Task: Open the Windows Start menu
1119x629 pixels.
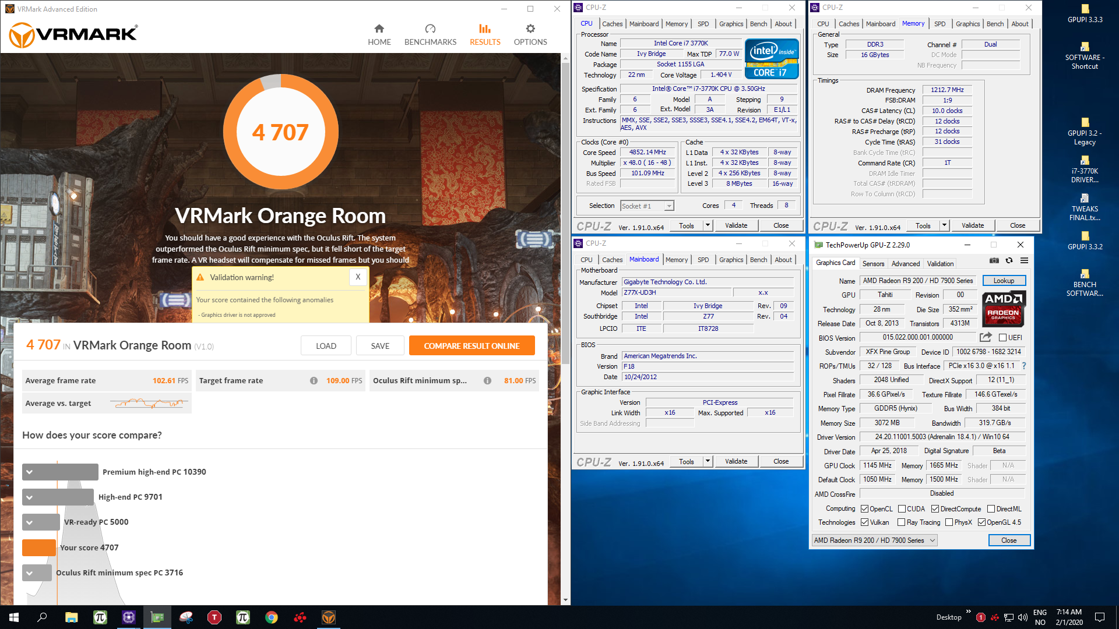Action: point(14,617)
